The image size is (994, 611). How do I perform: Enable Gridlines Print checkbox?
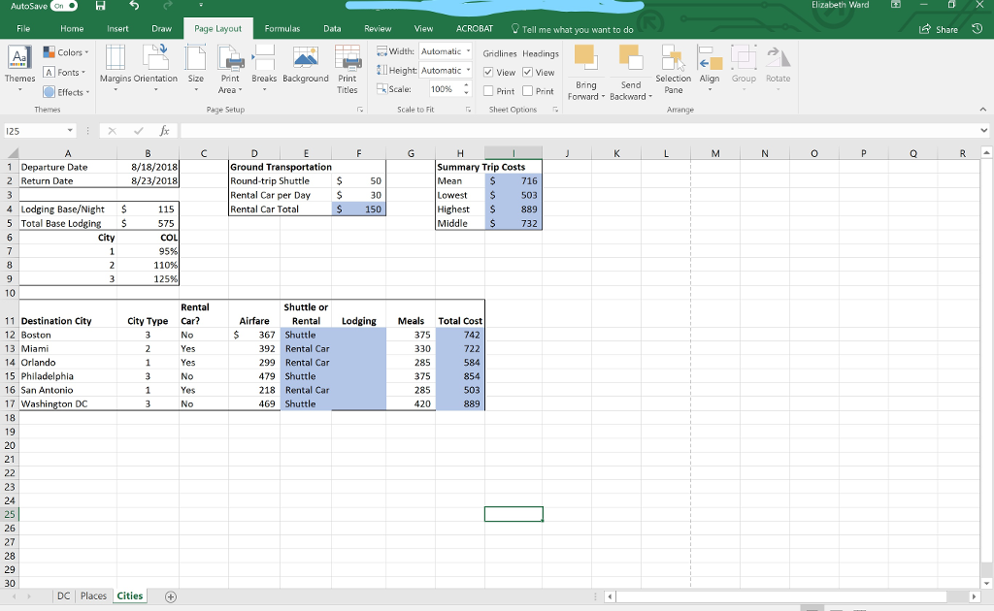pos(488,91)
